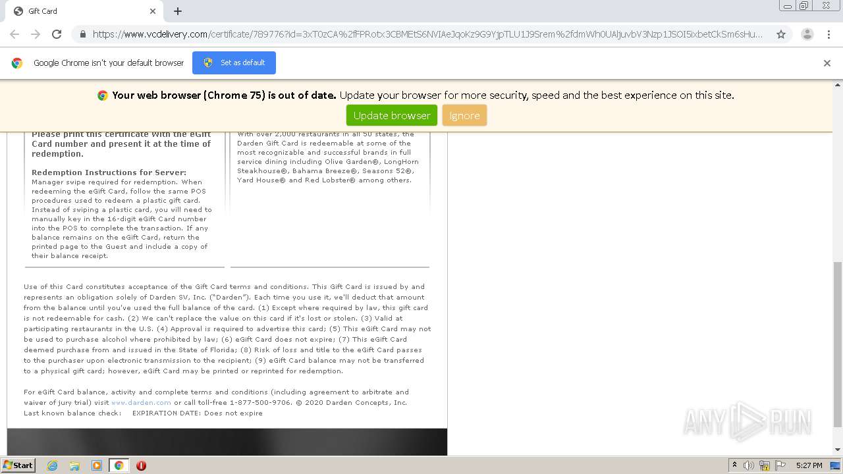Launch Internet Explorer from the taskbar
This screenshot has height=474, width=843.
52,465
